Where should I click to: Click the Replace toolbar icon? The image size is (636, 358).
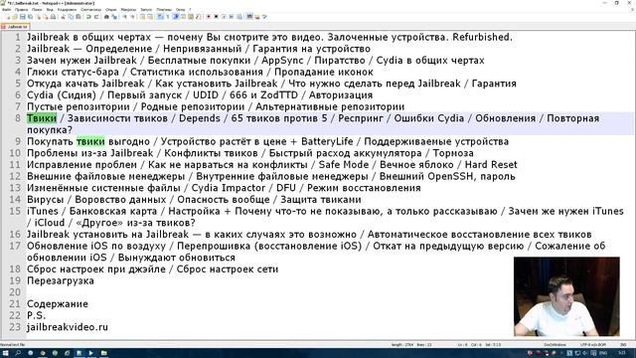pyautogui.click(x=114, y=17)
